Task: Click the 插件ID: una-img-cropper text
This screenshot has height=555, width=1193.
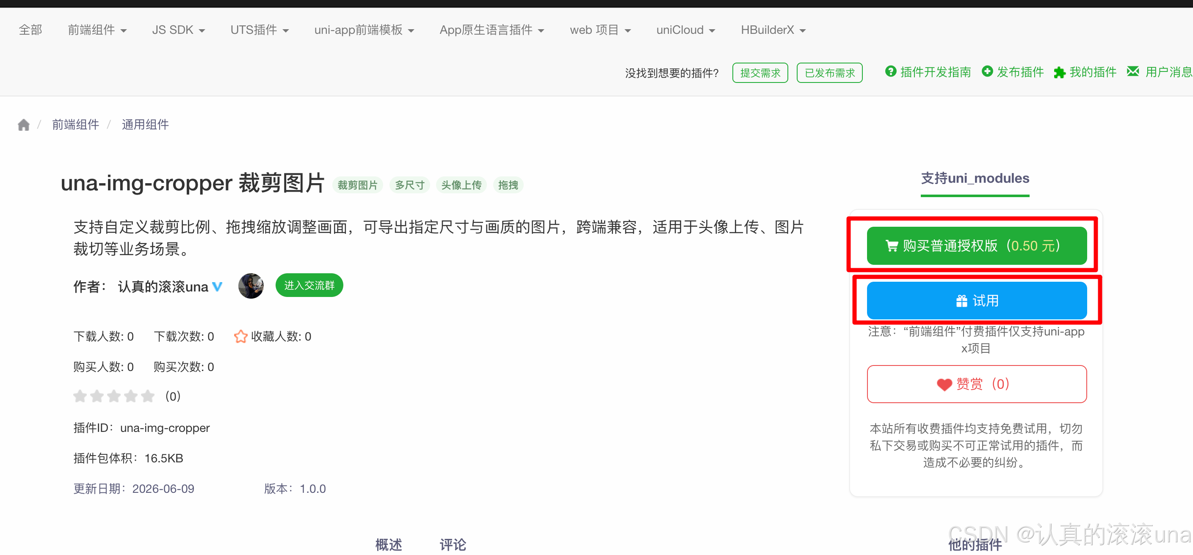Action: click(x=141, y=428)
